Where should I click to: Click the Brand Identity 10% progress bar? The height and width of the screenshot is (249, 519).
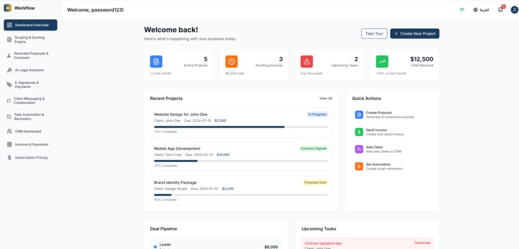(x=241, y=195)
